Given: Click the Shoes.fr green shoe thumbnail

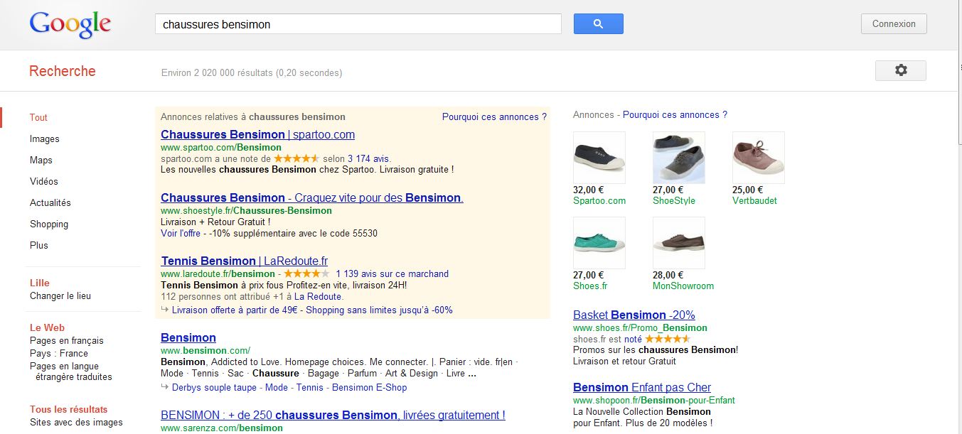Looking at the screenshot, I should [x=599, y=243].
